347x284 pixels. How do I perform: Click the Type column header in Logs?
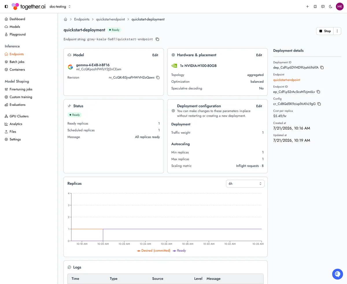(x=114, y=279)
